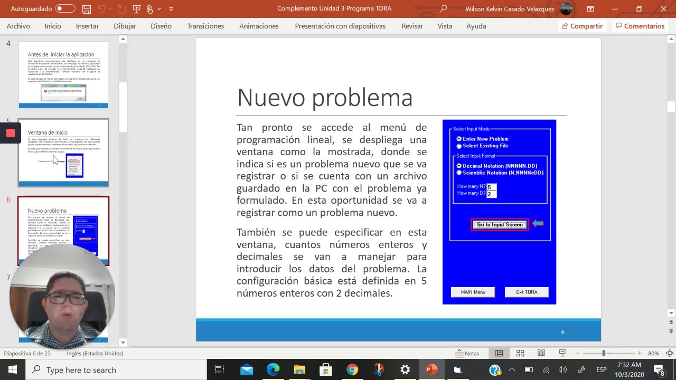The height and width of the screenshot is (380, 676).
Task: Click the zoom slider handle
Action: pos(604,353)
